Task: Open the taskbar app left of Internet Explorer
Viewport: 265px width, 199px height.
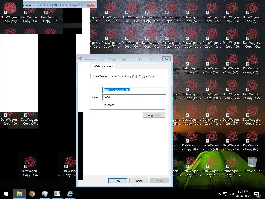Action: pos(57,194)
